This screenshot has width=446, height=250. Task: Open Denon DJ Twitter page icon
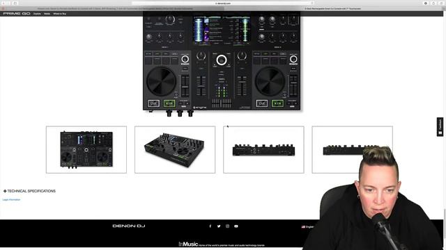[219, 226]
